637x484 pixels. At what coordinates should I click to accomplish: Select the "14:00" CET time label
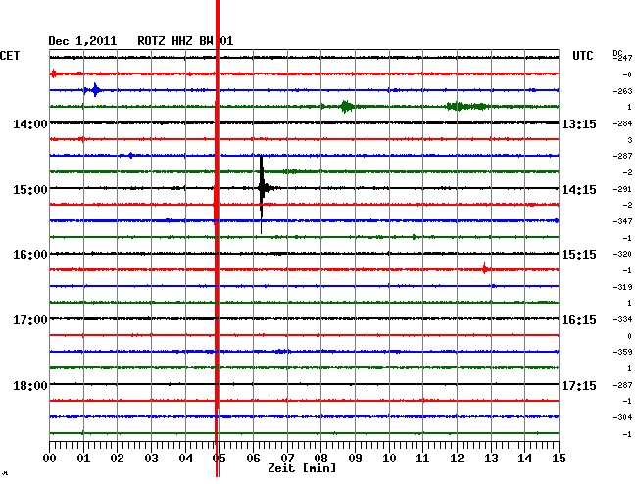click(30, 123)
